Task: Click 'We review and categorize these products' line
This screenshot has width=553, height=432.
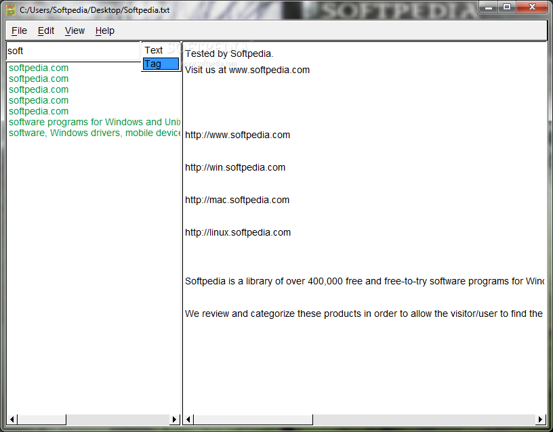Action: tap(364, 314)
